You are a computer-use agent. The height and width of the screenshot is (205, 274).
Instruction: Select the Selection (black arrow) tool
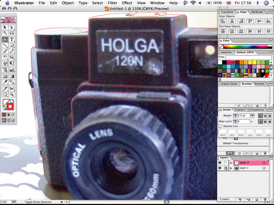click(x=5, y=27)
